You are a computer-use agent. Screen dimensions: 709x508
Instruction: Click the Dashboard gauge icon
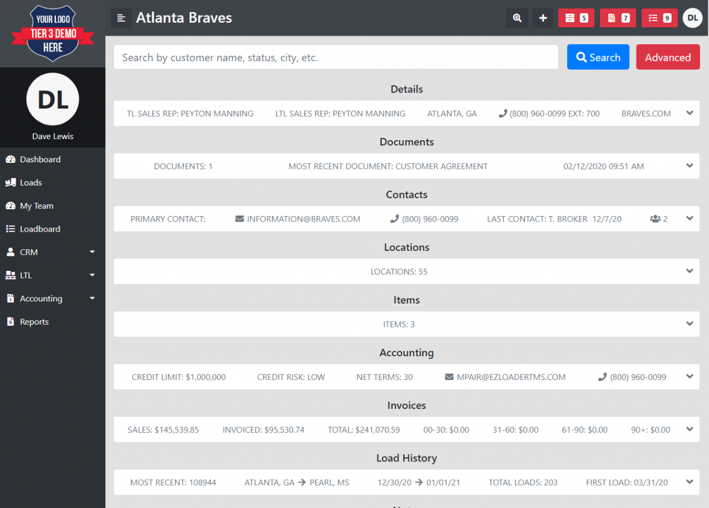11,160
